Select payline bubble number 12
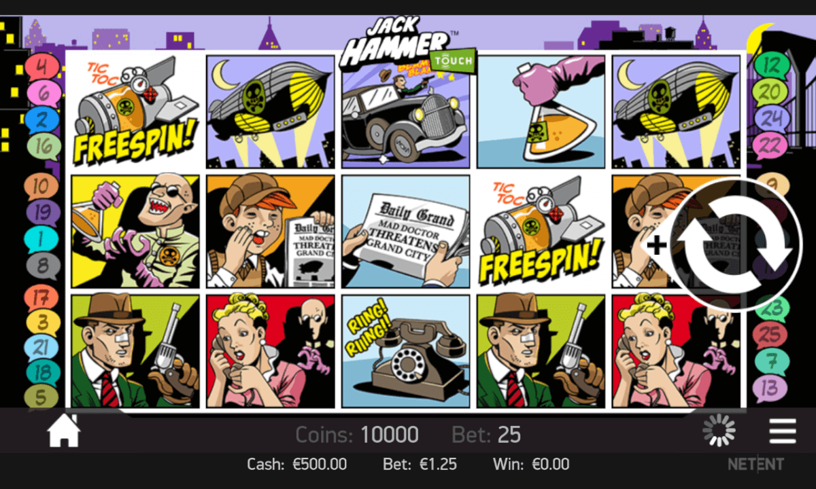Viewport: 816px width, 489px height. [772, 65]
